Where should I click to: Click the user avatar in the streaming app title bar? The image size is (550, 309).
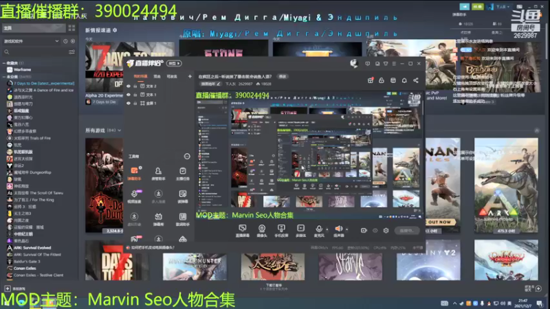coord(353,63)
